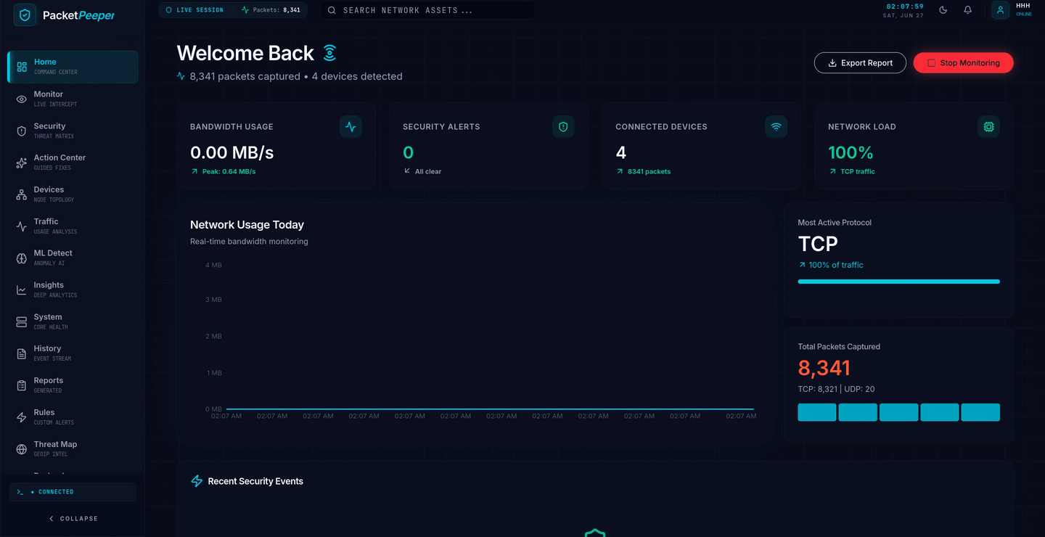Go to Security threat matrix
The width and height of the screenshot is (1045, 537).
pyautogui.click(x=73, y=131)
